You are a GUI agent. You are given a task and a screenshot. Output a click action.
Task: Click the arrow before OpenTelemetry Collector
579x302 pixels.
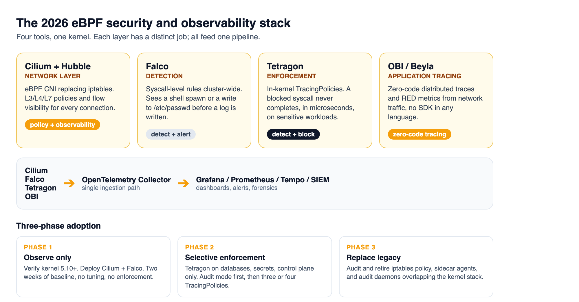[69, 183]
